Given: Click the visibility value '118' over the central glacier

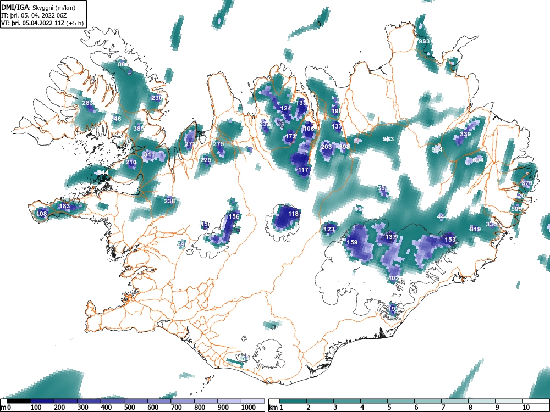Looking at the screenshot, I should tap(293, 214).
